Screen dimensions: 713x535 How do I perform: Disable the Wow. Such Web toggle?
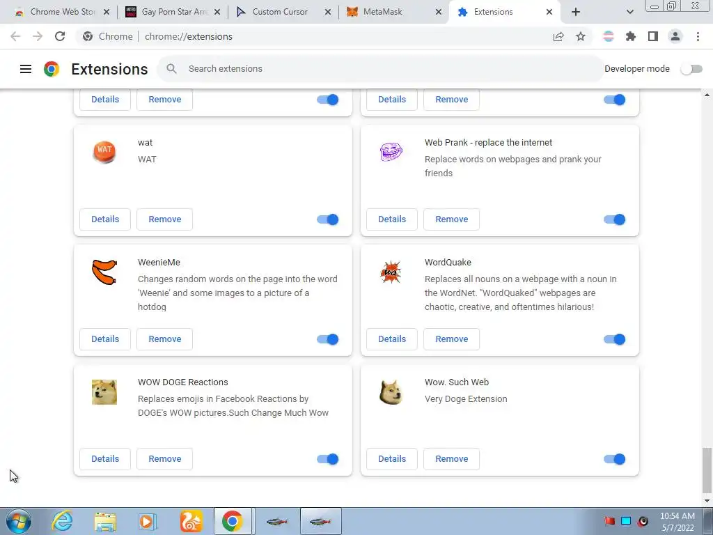pyautogui.click(x=615, y=459)
